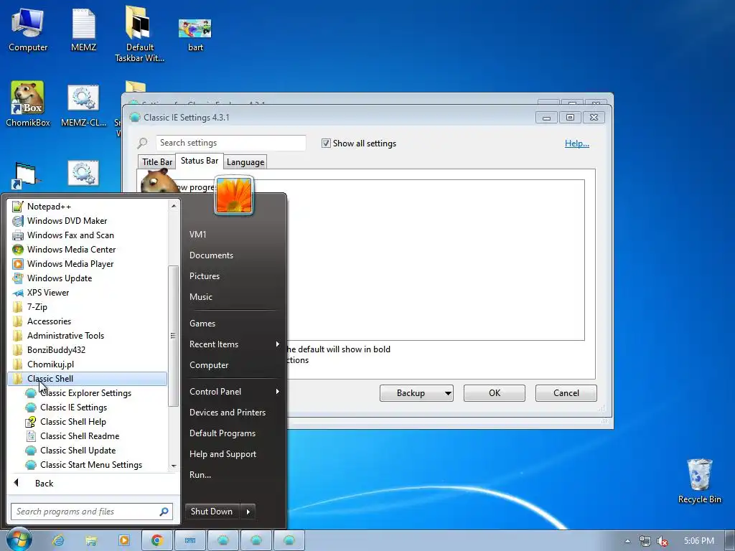Click the network tray icon
735x551 pixels.
click(x=645, y=541)
